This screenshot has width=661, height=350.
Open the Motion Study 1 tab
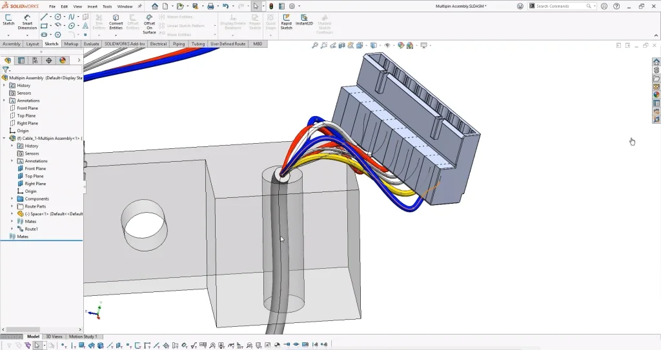coord(83,336)
